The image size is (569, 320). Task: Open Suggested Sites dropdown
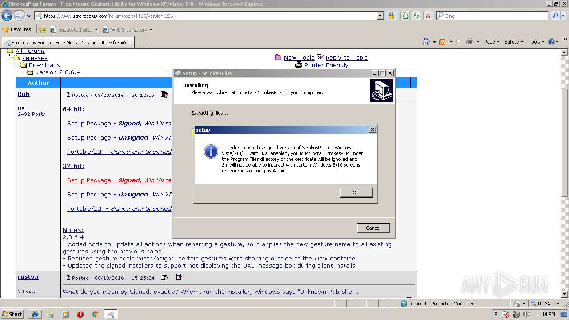tap(73, 30)
